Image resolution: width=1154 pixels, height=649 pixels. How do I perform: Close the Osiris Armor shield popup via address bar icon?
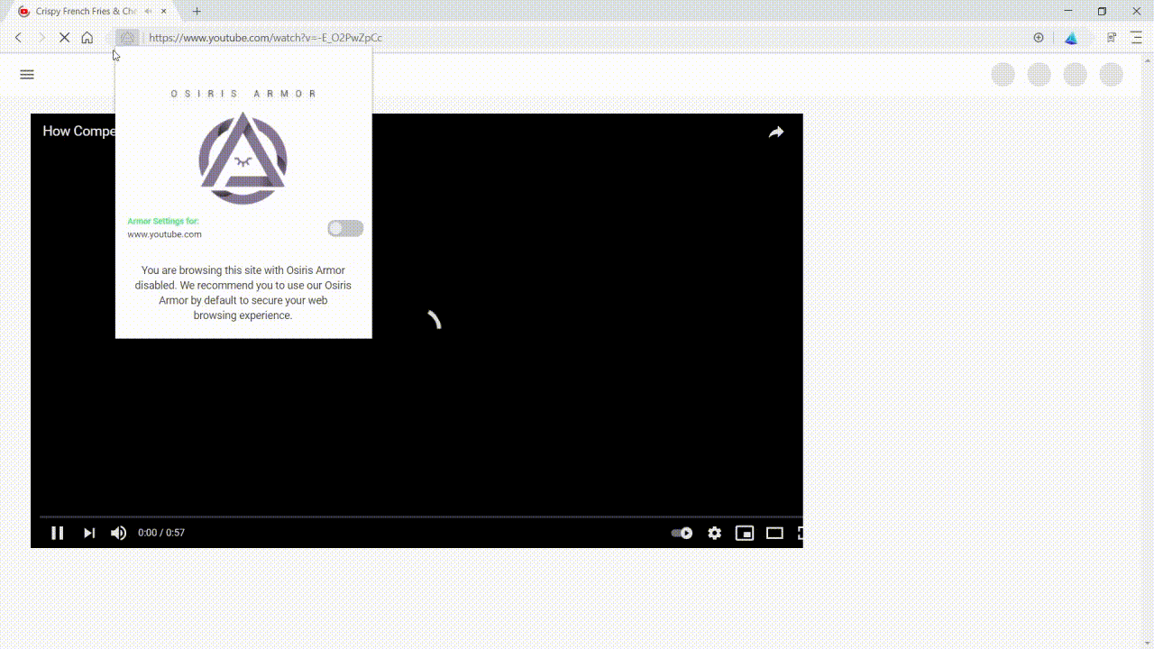(127, 38)
